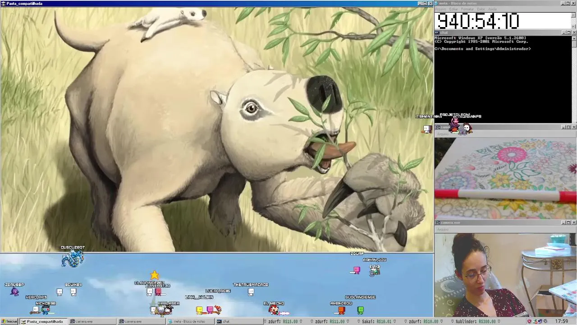Click the ARHAN_JOU horned avatar
Image resolution: width=577 pixels, height=325 pixels.
[375, 269]
